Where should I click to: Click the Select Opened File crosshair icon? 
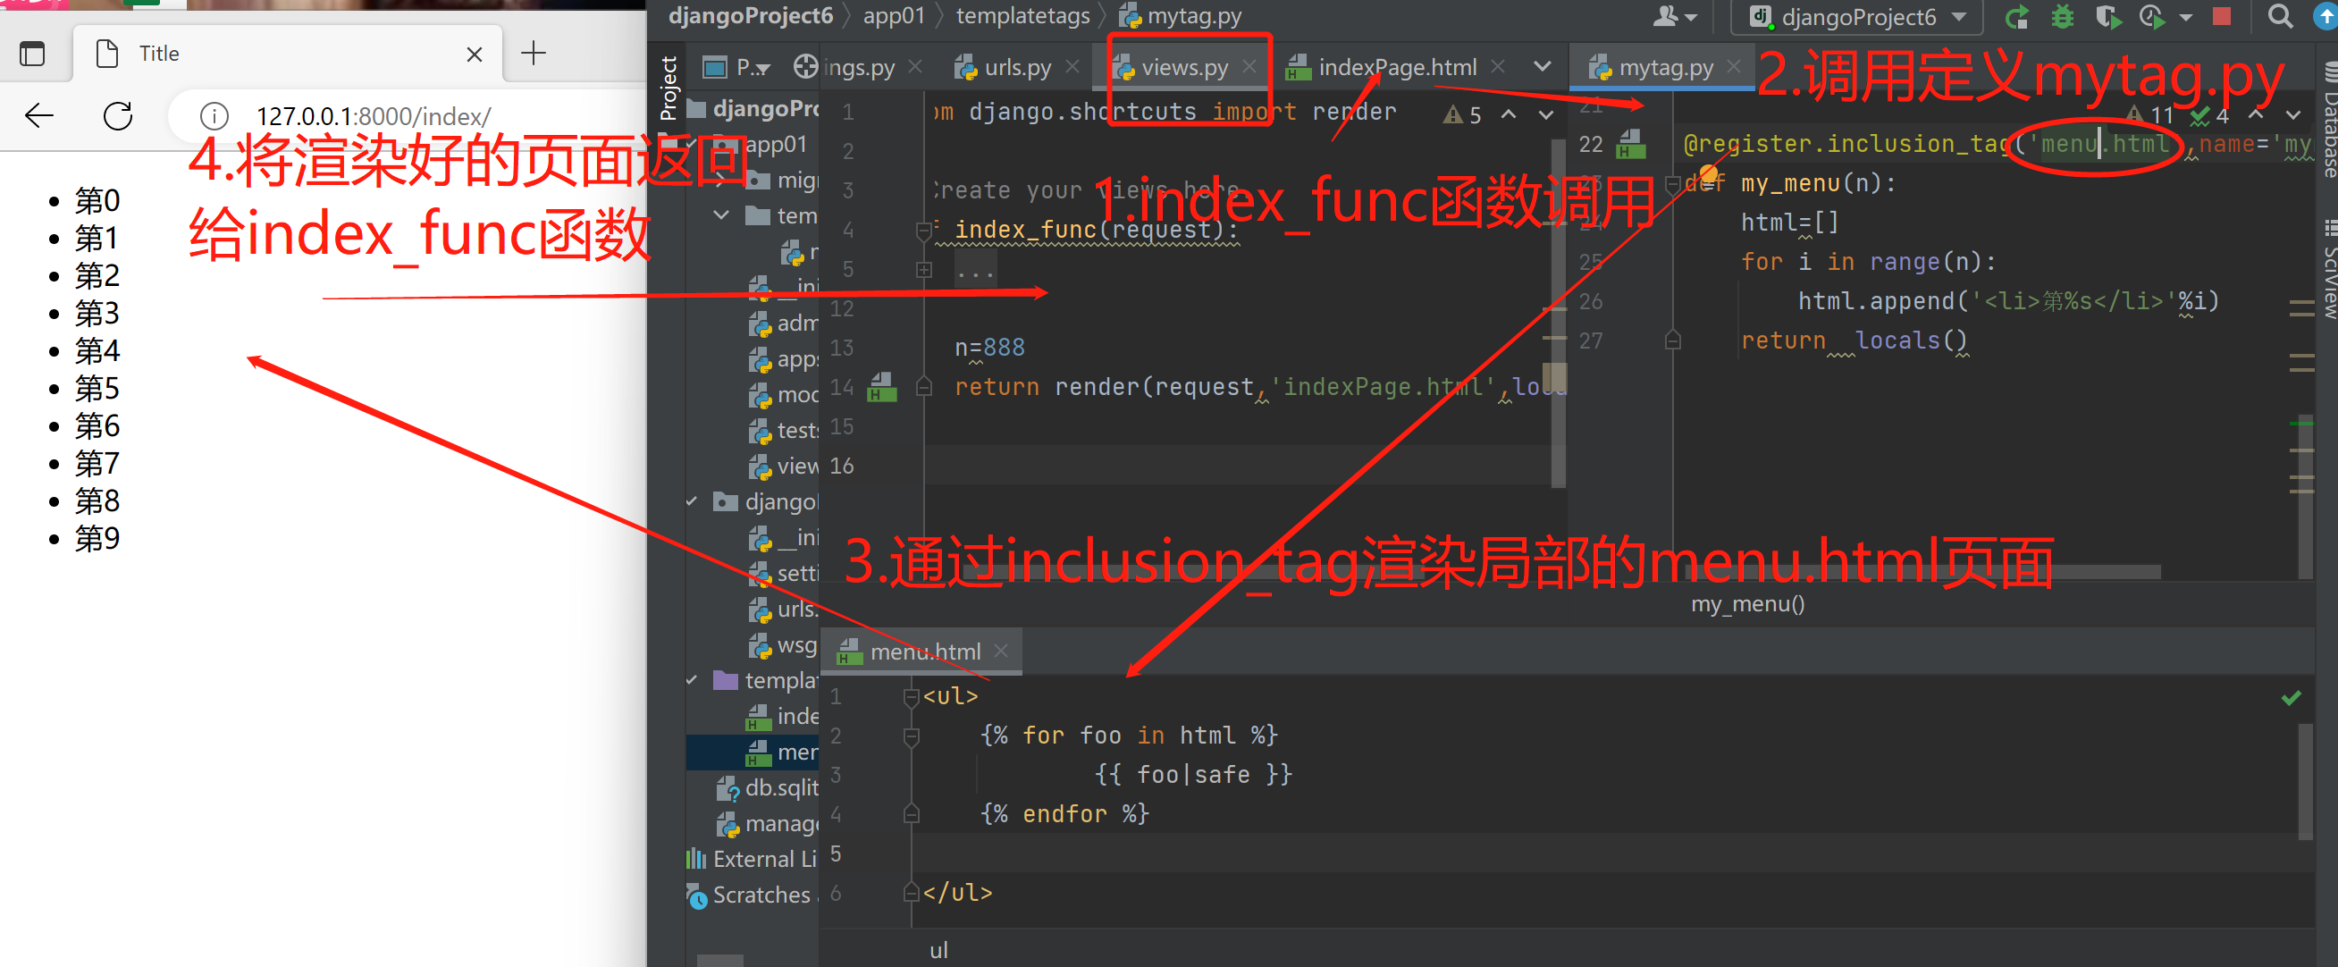(x=804, y=67)
